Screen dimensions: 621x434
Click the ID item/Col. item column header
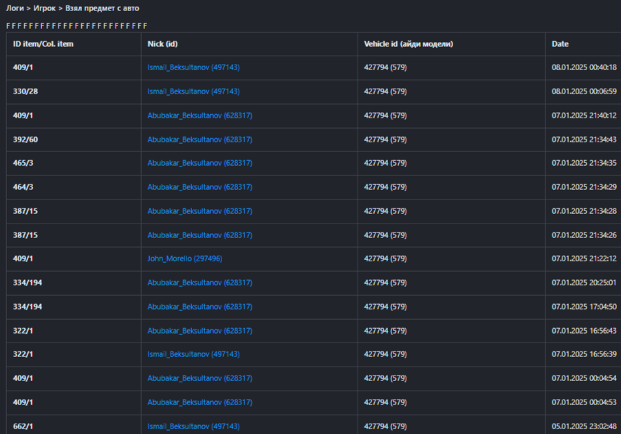43,44
